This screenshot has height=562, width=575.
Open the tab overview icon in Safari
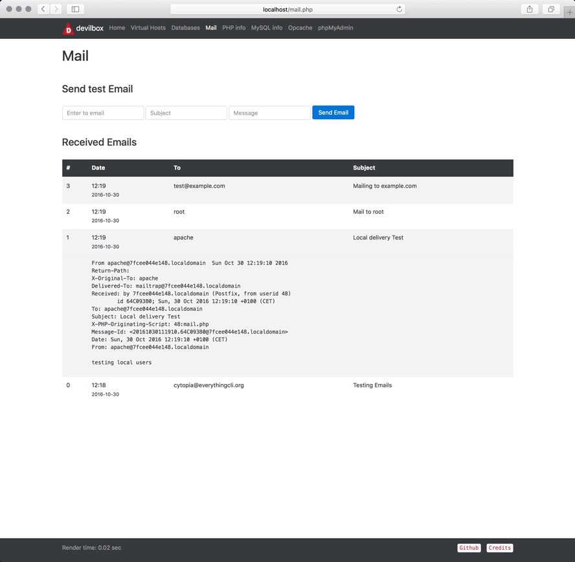[x=551, y=9]
